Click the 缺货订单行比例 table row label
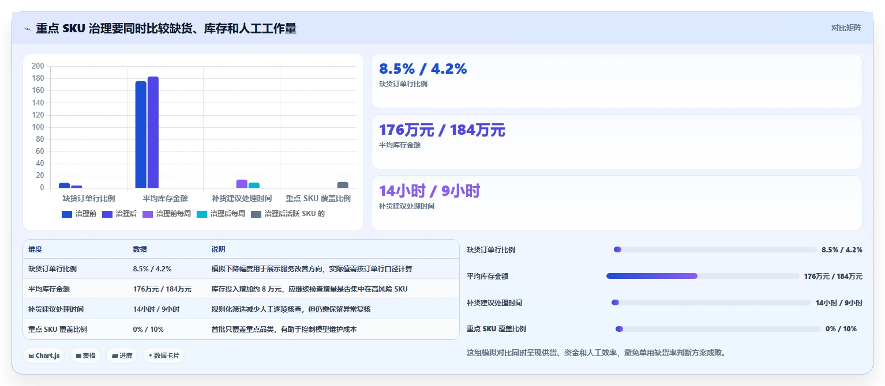 click(52, 268)
